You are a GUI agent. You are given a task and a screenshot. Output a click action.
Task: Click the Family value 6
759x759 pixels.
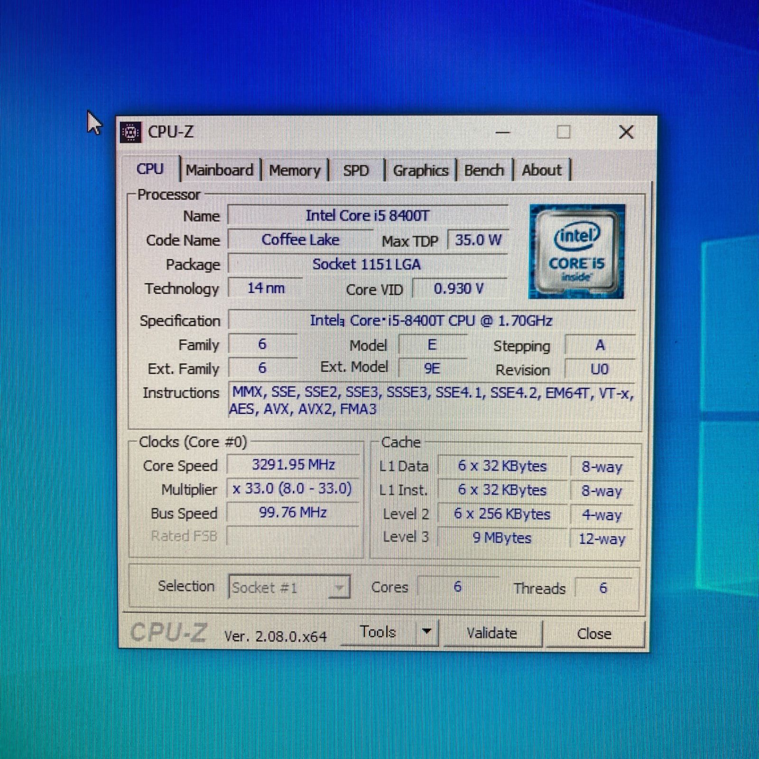point(262,344)
